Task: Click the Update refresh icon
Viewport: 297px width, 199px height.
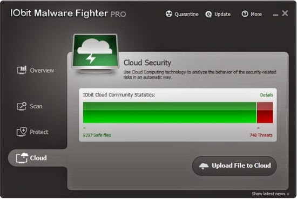Action: tap(208, 14)
